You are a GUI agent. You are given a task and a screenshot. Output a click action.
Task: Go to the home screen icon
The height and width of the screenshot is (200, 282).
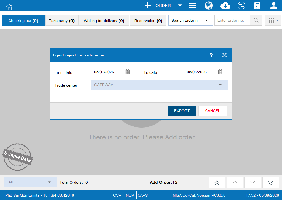tap(9, 7)
